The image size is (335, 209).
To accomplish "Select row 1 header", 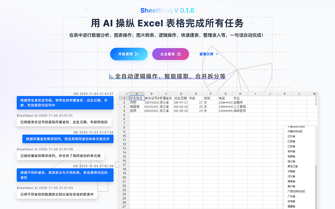I will pos(124,98).
